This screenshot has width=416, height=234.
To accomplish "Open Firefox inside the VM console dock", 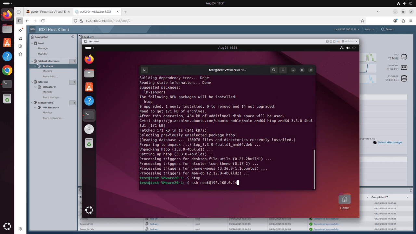I will tap(89, 59).
